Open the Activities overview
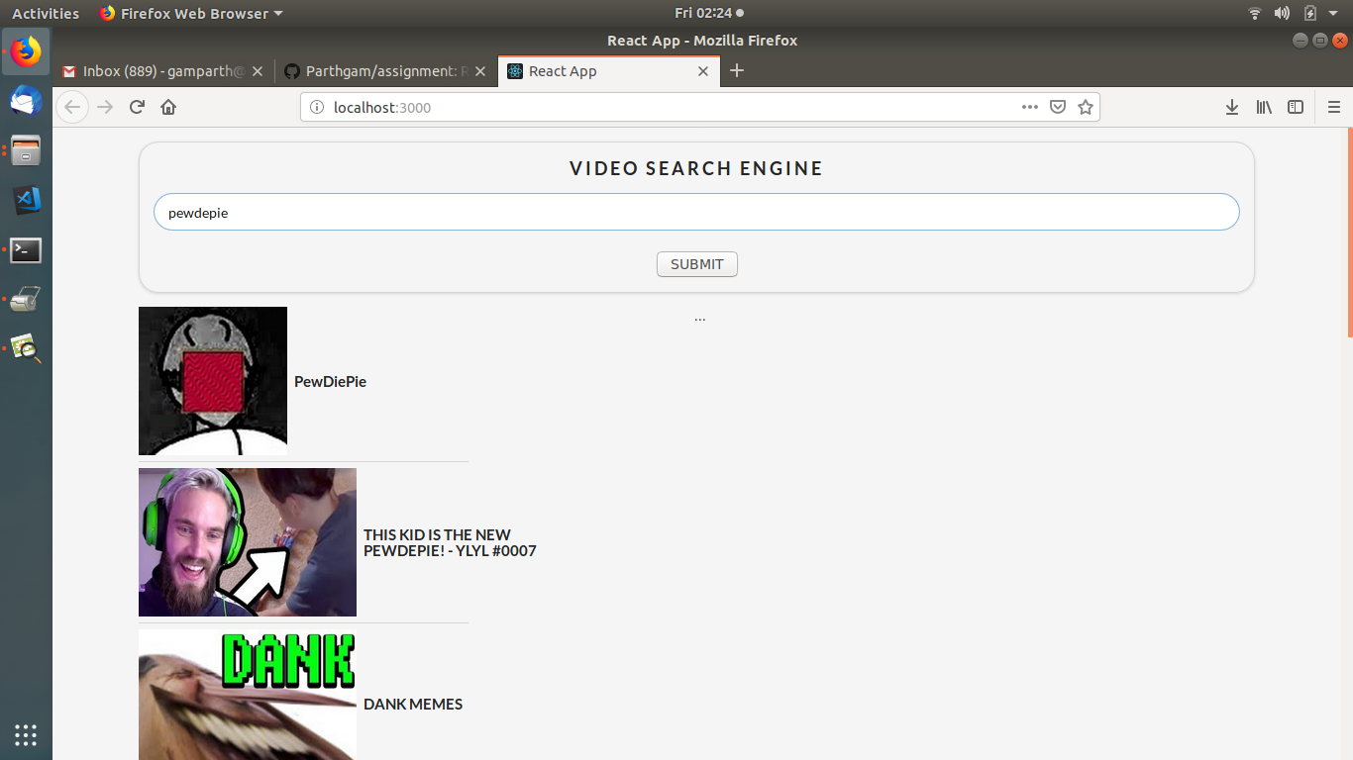The height and width of the screenshot is (760, 1353). click(46, 13)
